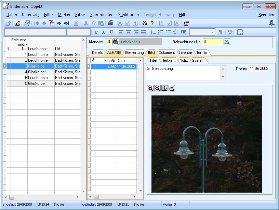Switch to the Dokument tab
This screenshot has width=279, height=210.
click(167, 52)
